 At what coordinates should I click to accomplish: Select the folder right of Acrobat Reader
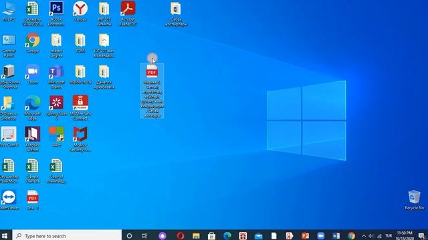pos(176,13)
